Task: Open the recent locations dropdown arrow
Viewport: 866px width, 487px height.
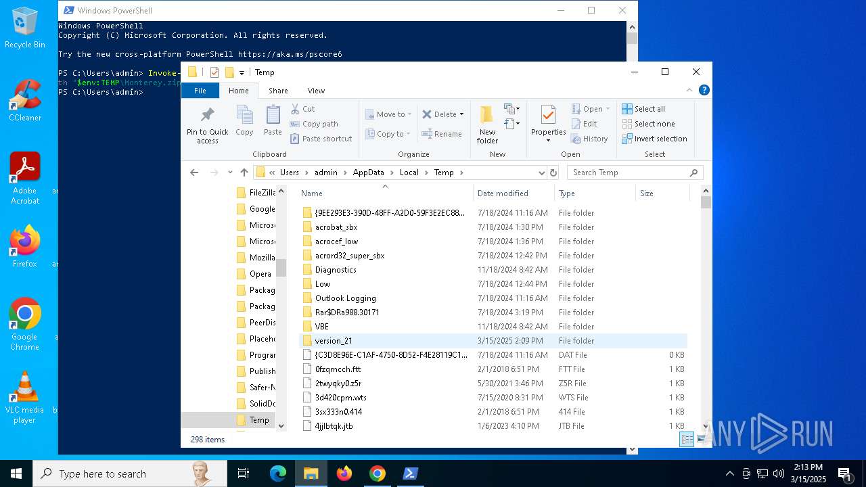Action: point(230,172)
